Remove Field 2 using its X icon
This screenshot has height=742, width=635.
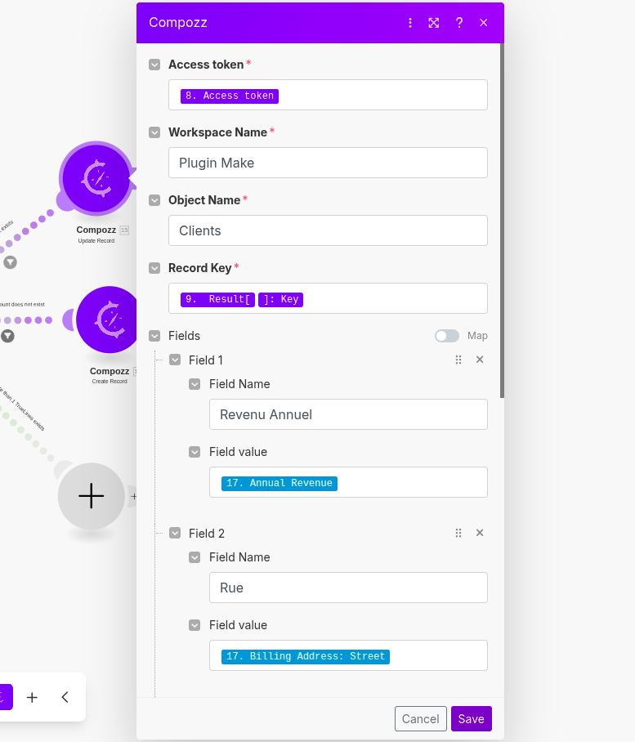coord(480,533)
